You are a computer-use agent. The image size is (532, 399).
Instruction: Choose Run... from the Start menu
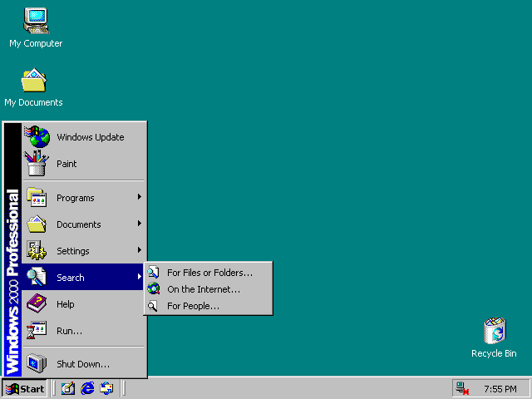[83, 331]
